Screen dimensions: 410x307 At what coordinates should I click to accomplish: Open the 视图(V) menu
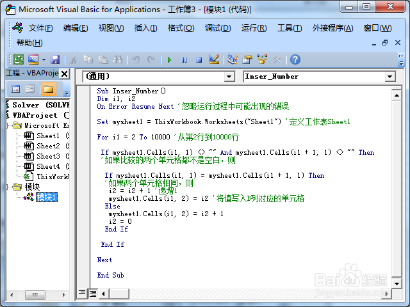pos(111,28)
